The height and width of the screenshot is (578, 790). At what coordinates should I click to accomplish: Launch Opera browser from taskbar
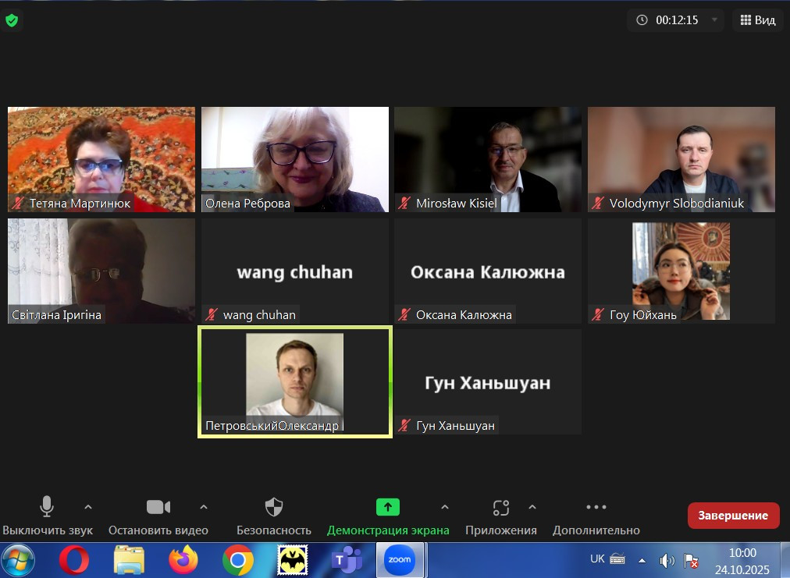pyautogui.click(x=74, y=560)
